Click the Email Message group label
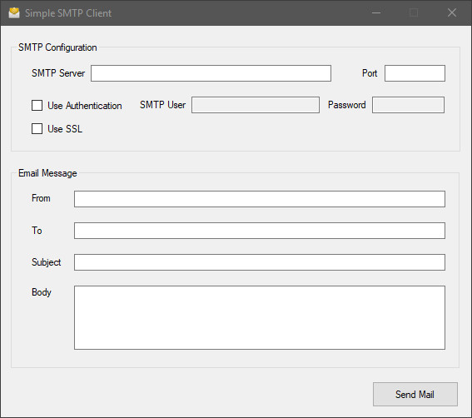The height and width of the screenshot is (418, 472). pos(47,173)
